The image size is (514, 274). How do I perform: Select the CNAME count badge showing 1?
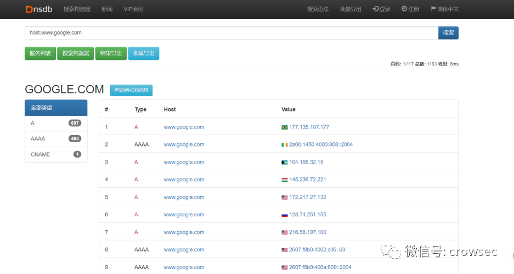(x=77, y=154)
